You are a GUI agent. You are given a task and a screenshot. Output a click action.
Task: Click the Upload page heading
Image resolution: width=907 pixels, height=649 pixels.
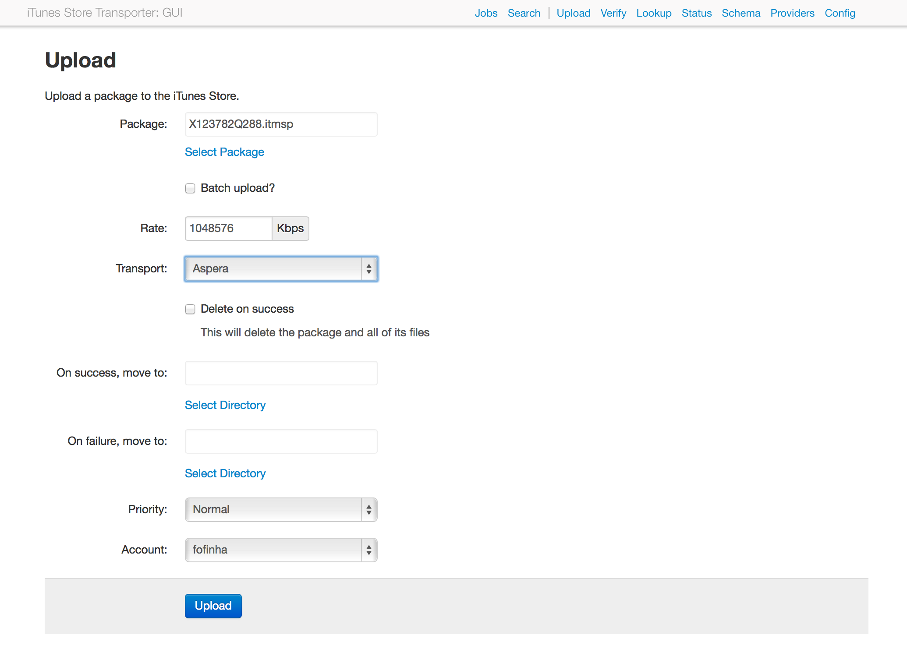pos(81,60)
